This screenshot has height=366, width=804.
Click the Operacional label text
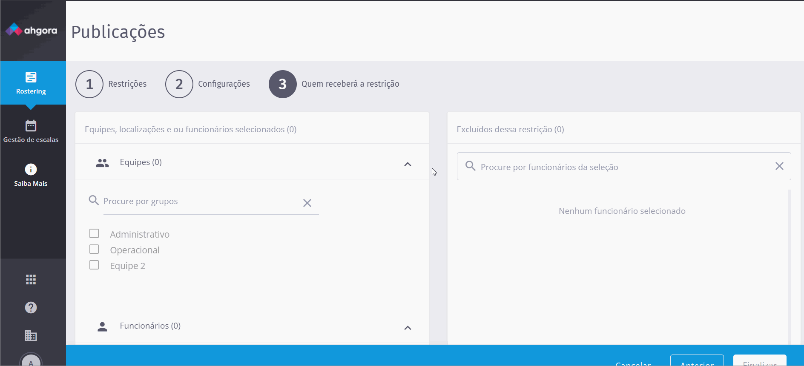(135, 250)
